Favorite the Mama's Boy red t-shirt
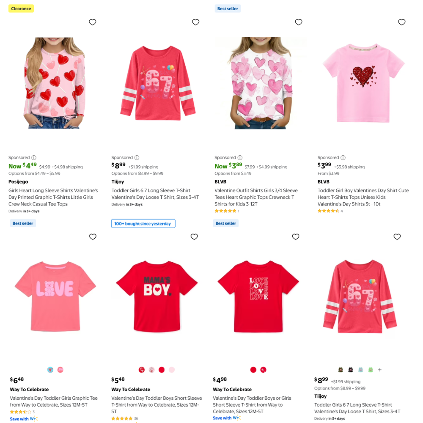Image resolution: width=423 pixels, height=423 pixels. [194, 237]
